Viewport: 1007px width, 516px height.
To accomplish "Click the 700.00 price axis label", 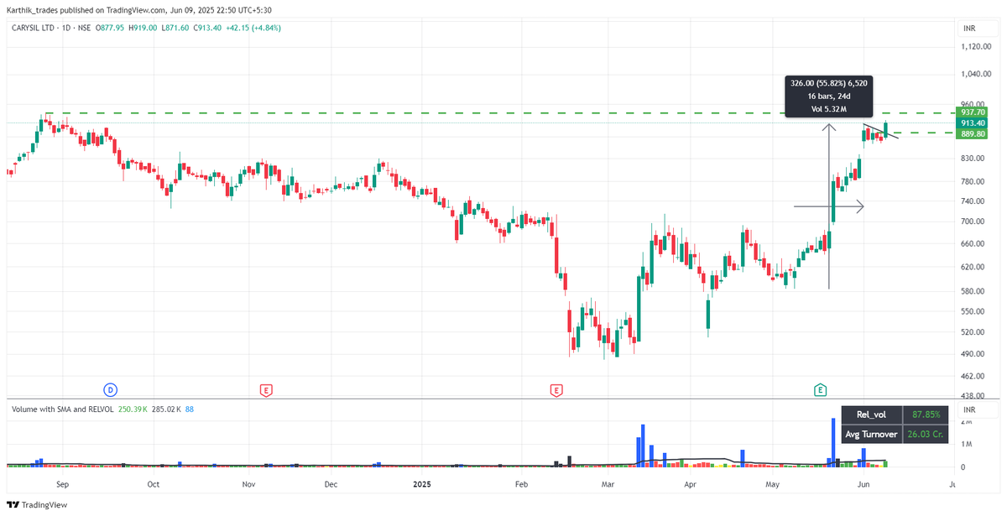I will pos(973,222).
